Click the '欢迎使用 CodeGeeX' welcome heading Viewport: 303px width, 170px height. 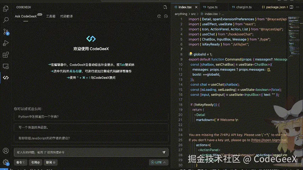[x=91, y=49]
